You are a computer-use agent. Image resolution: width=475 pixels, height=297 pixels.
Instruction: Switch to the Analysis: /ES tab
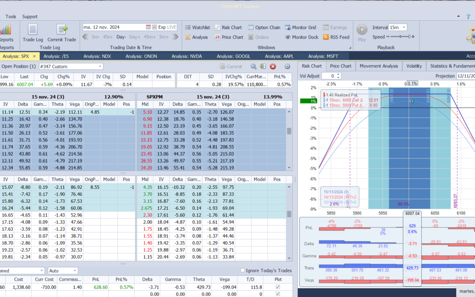coord(56,56)
